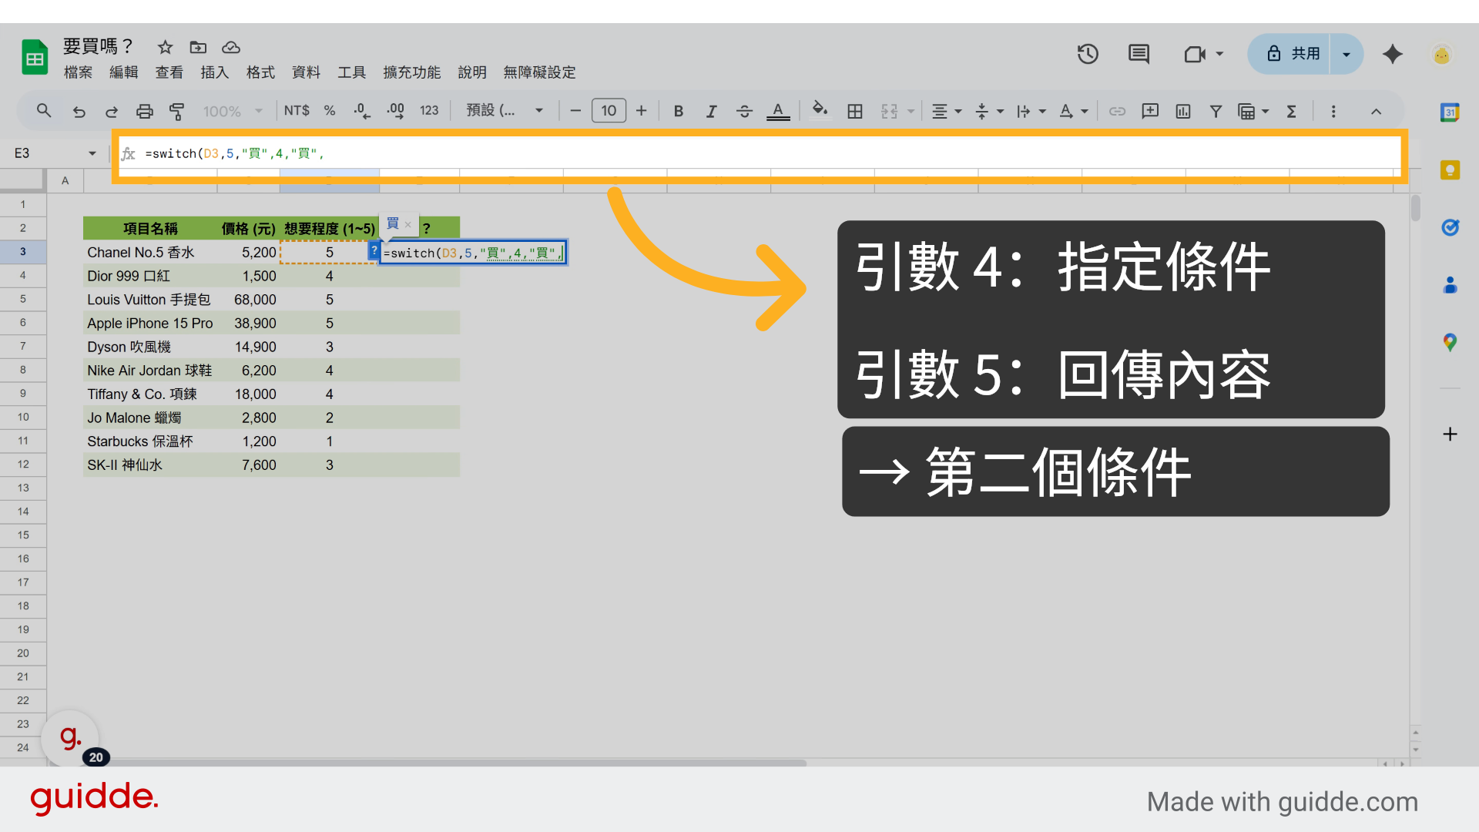Toggle italic formatting
Viewport: 1479px width, 832px height.
(711, 111)
